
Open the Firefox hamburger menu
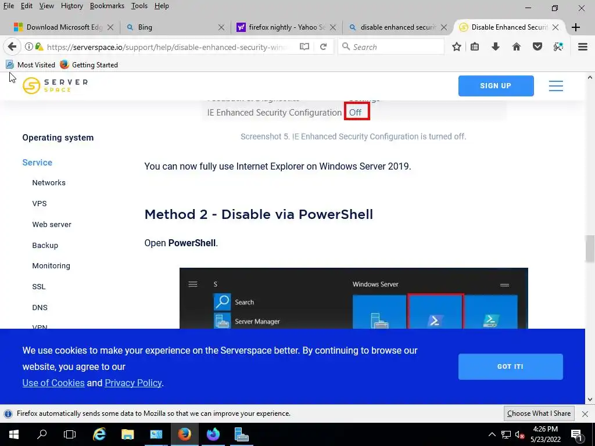(x=583, y=46)
